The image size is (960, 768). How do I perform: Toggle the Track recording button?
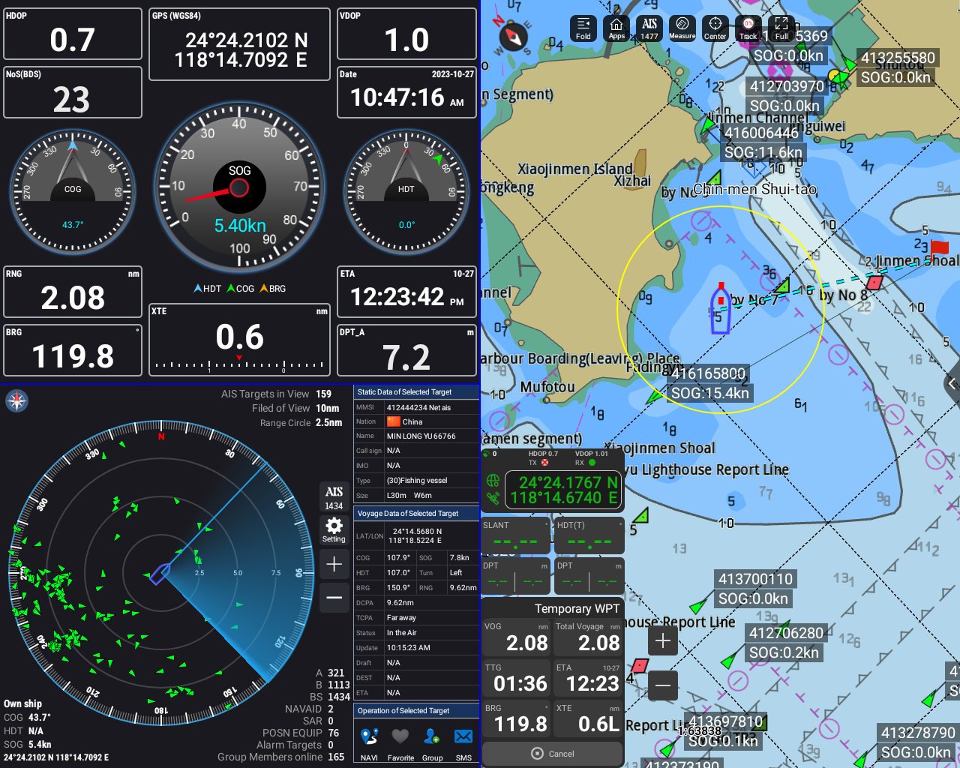[748, 28]
